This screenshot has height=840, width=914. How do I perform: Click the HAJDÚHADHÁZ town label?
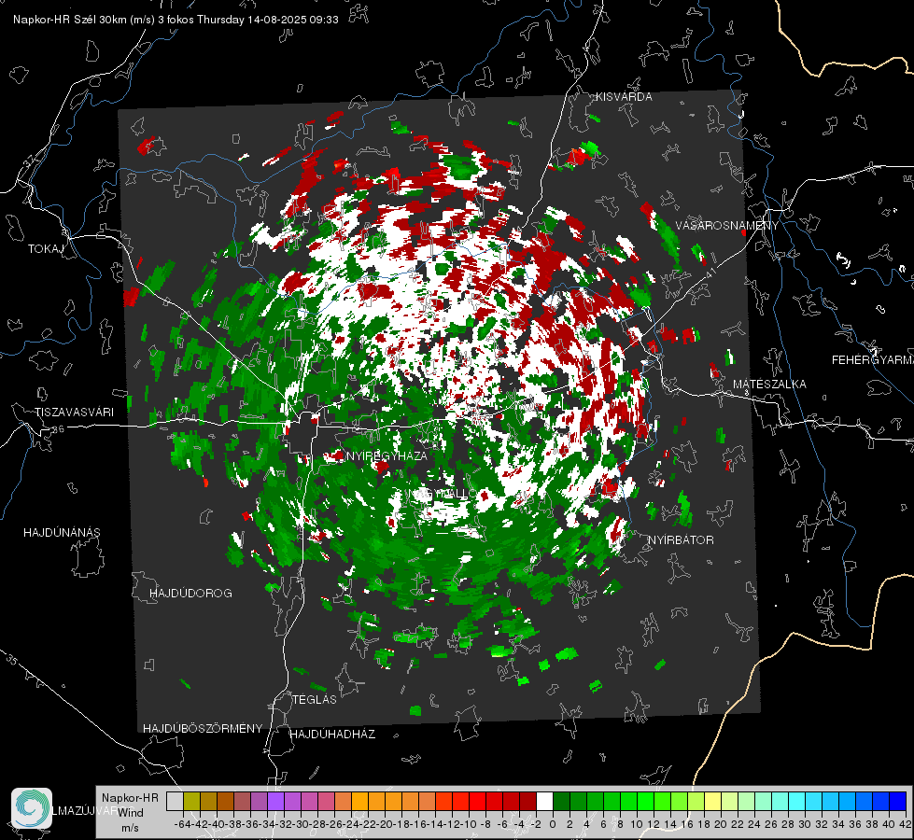pyautogui.click(x=332, y=735)
